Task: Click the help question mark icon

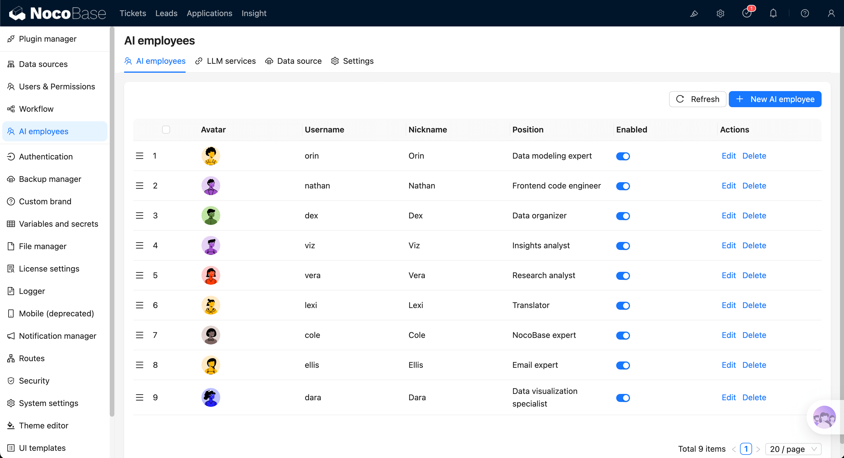Action: (x=805, y=14)
